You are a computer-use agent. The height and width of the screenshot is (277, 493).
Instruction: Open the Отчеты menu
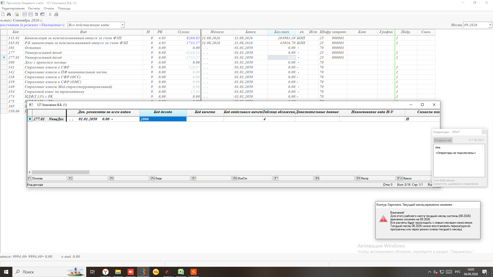49,8
